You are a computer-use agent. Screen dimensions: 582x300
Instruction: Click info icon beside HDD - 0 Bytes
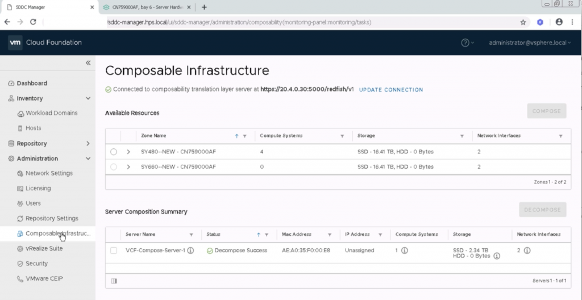(x=497, y=256)
